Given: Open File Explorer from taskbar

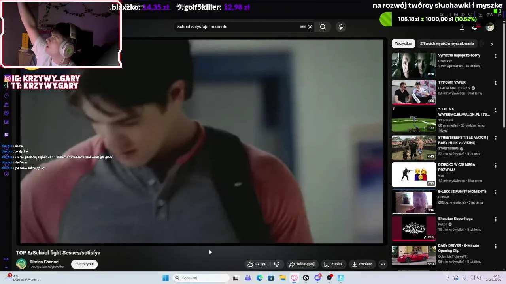Looking at the screenshot, I should coord(283,278).
